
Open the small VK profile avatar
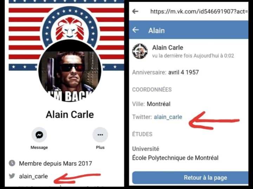140,51
